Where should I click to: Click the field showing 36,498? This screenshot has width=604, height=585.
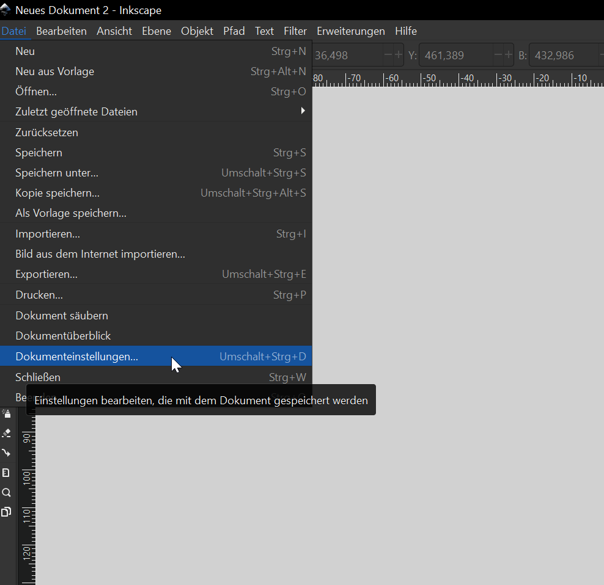pyautogui.click(x=348, y=55)
